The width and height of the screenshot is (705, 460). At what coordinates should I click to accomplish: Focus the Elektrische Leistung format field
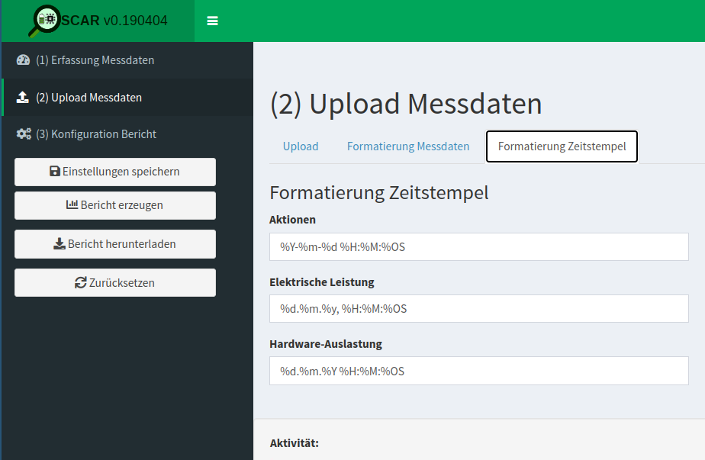tap(479, 308)
